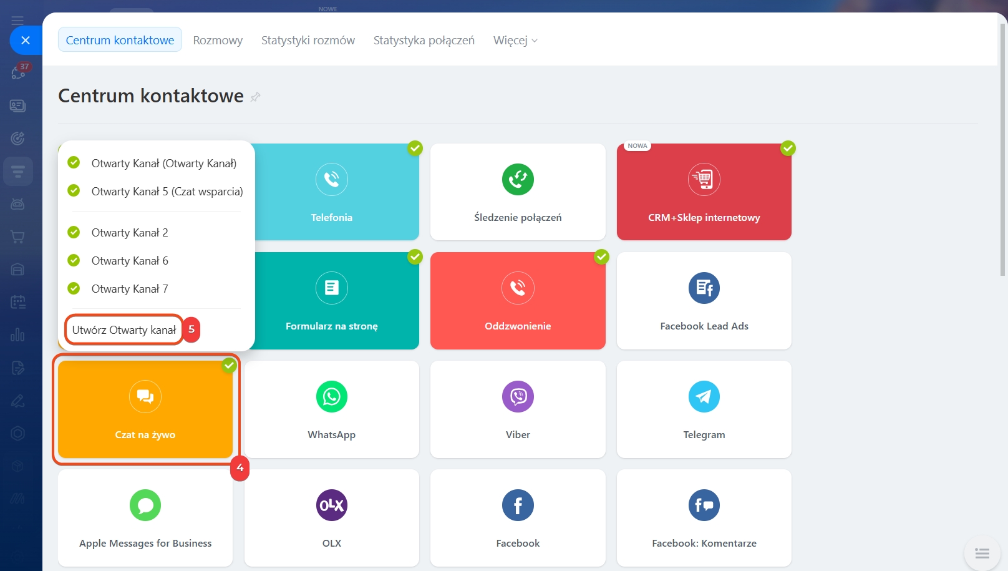Open the Śledzenie połączeń card
The image size is (1008, 571).
(x=518, y=192)
